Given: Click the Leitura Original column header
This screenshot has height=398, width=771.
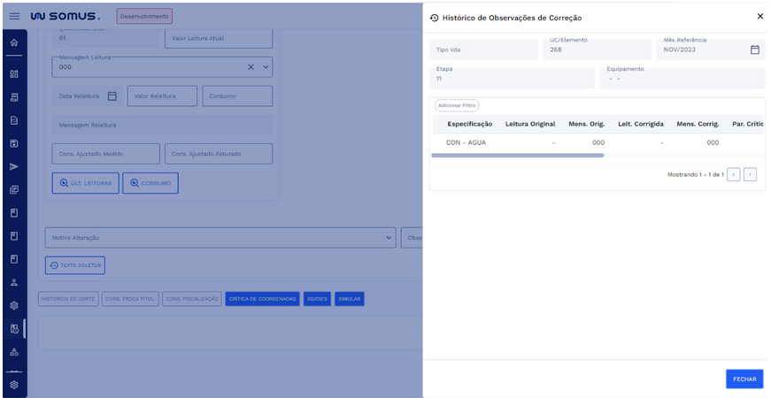Looking at the screenshot, I should tap(530, 124).
